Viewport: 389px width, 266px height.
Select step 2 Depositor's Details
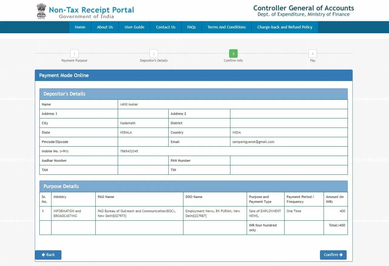(153, 54)
